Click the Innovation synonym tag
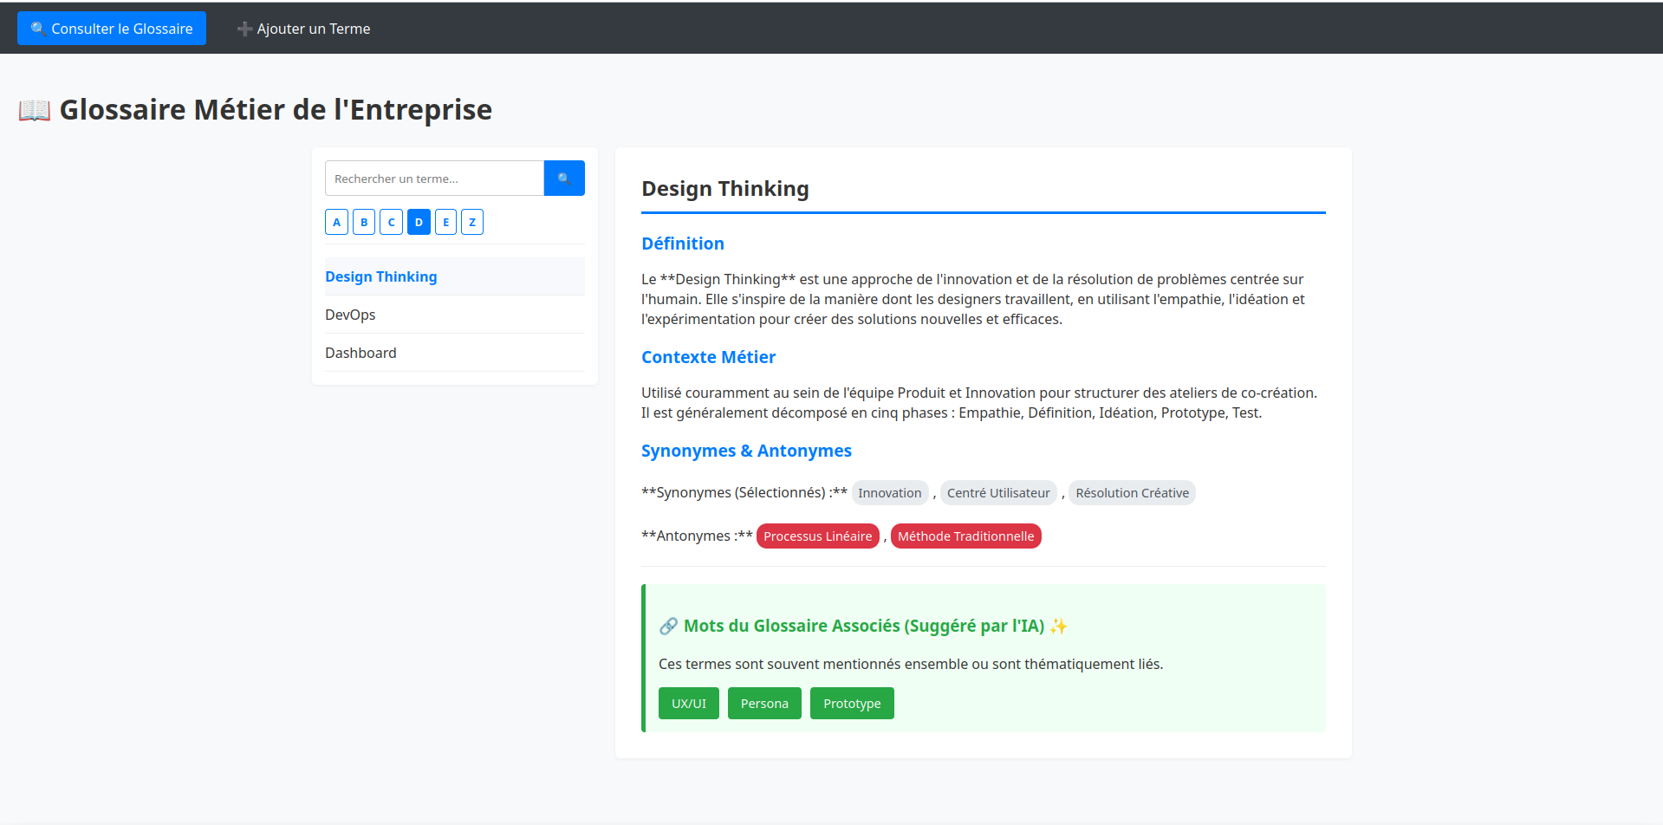This screenshot has width=1663, height=825. click(x=889, y=493)
